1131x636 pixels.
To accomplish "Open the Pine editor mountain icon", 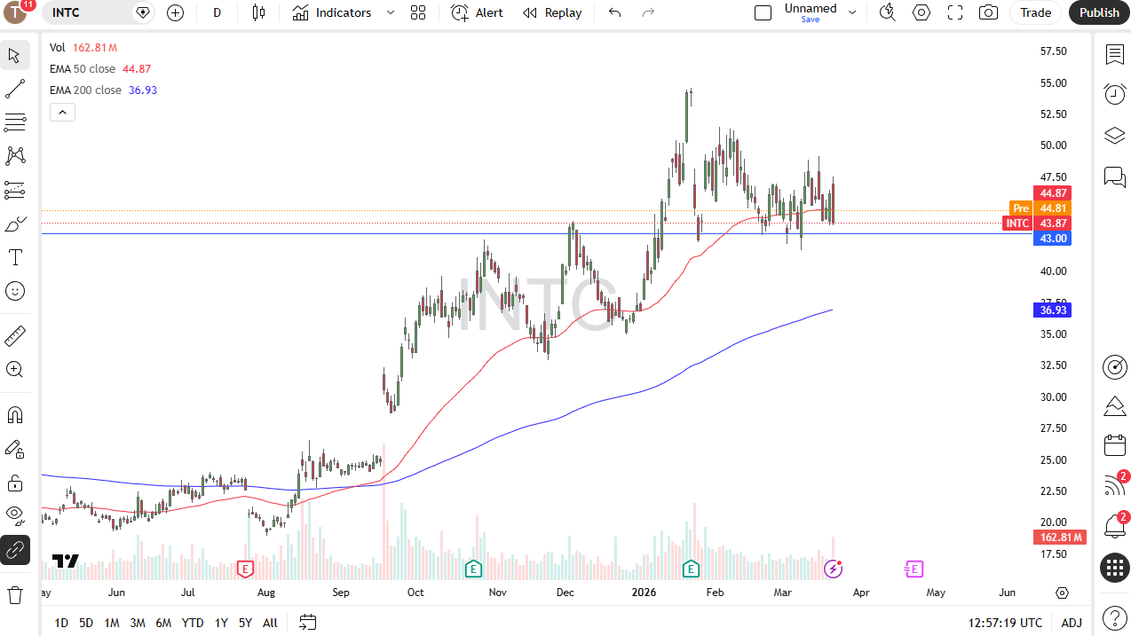I will pyautogui.click(x=1115, y=406).
